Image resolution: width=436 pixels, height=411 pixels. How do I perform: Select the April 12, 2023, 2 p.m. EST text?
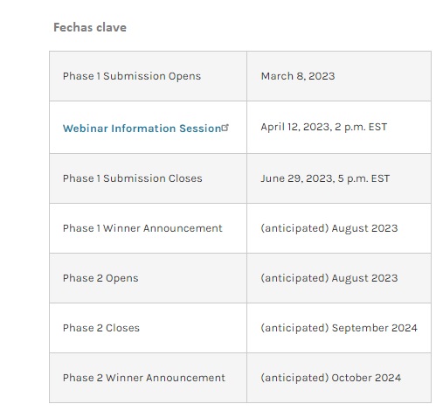tap(324, 127)
